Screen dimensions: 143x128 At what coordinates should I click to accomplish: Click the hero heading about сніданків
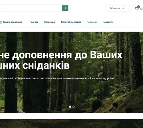pos(61,60)
